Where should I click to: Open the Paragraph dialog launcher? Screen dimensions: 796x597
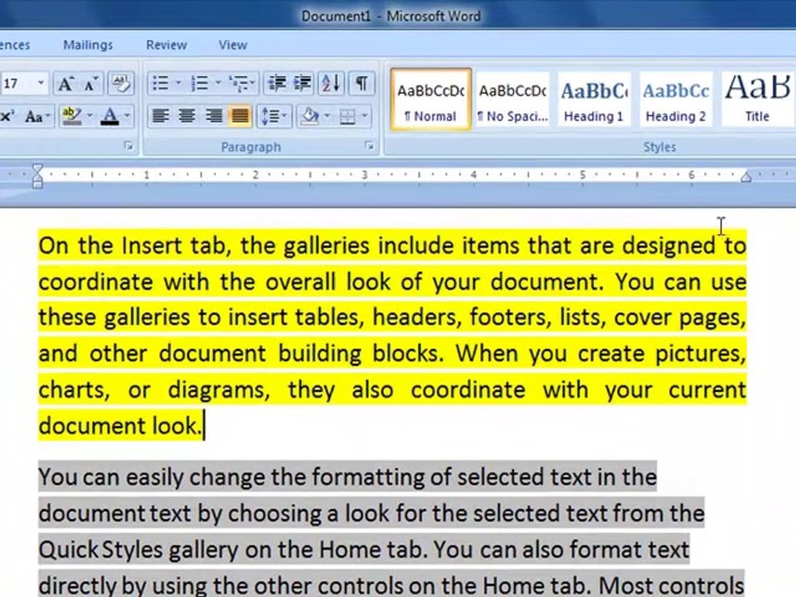coord(369,147)
